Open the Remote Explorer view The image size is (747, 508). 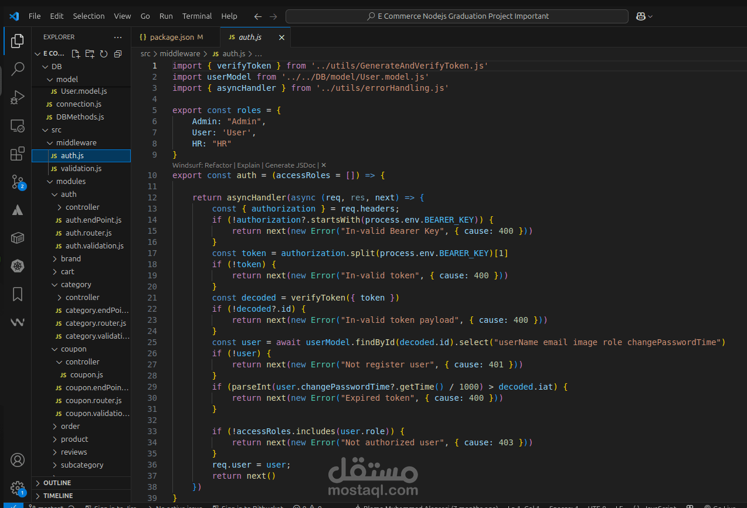[x=18, y=125]
